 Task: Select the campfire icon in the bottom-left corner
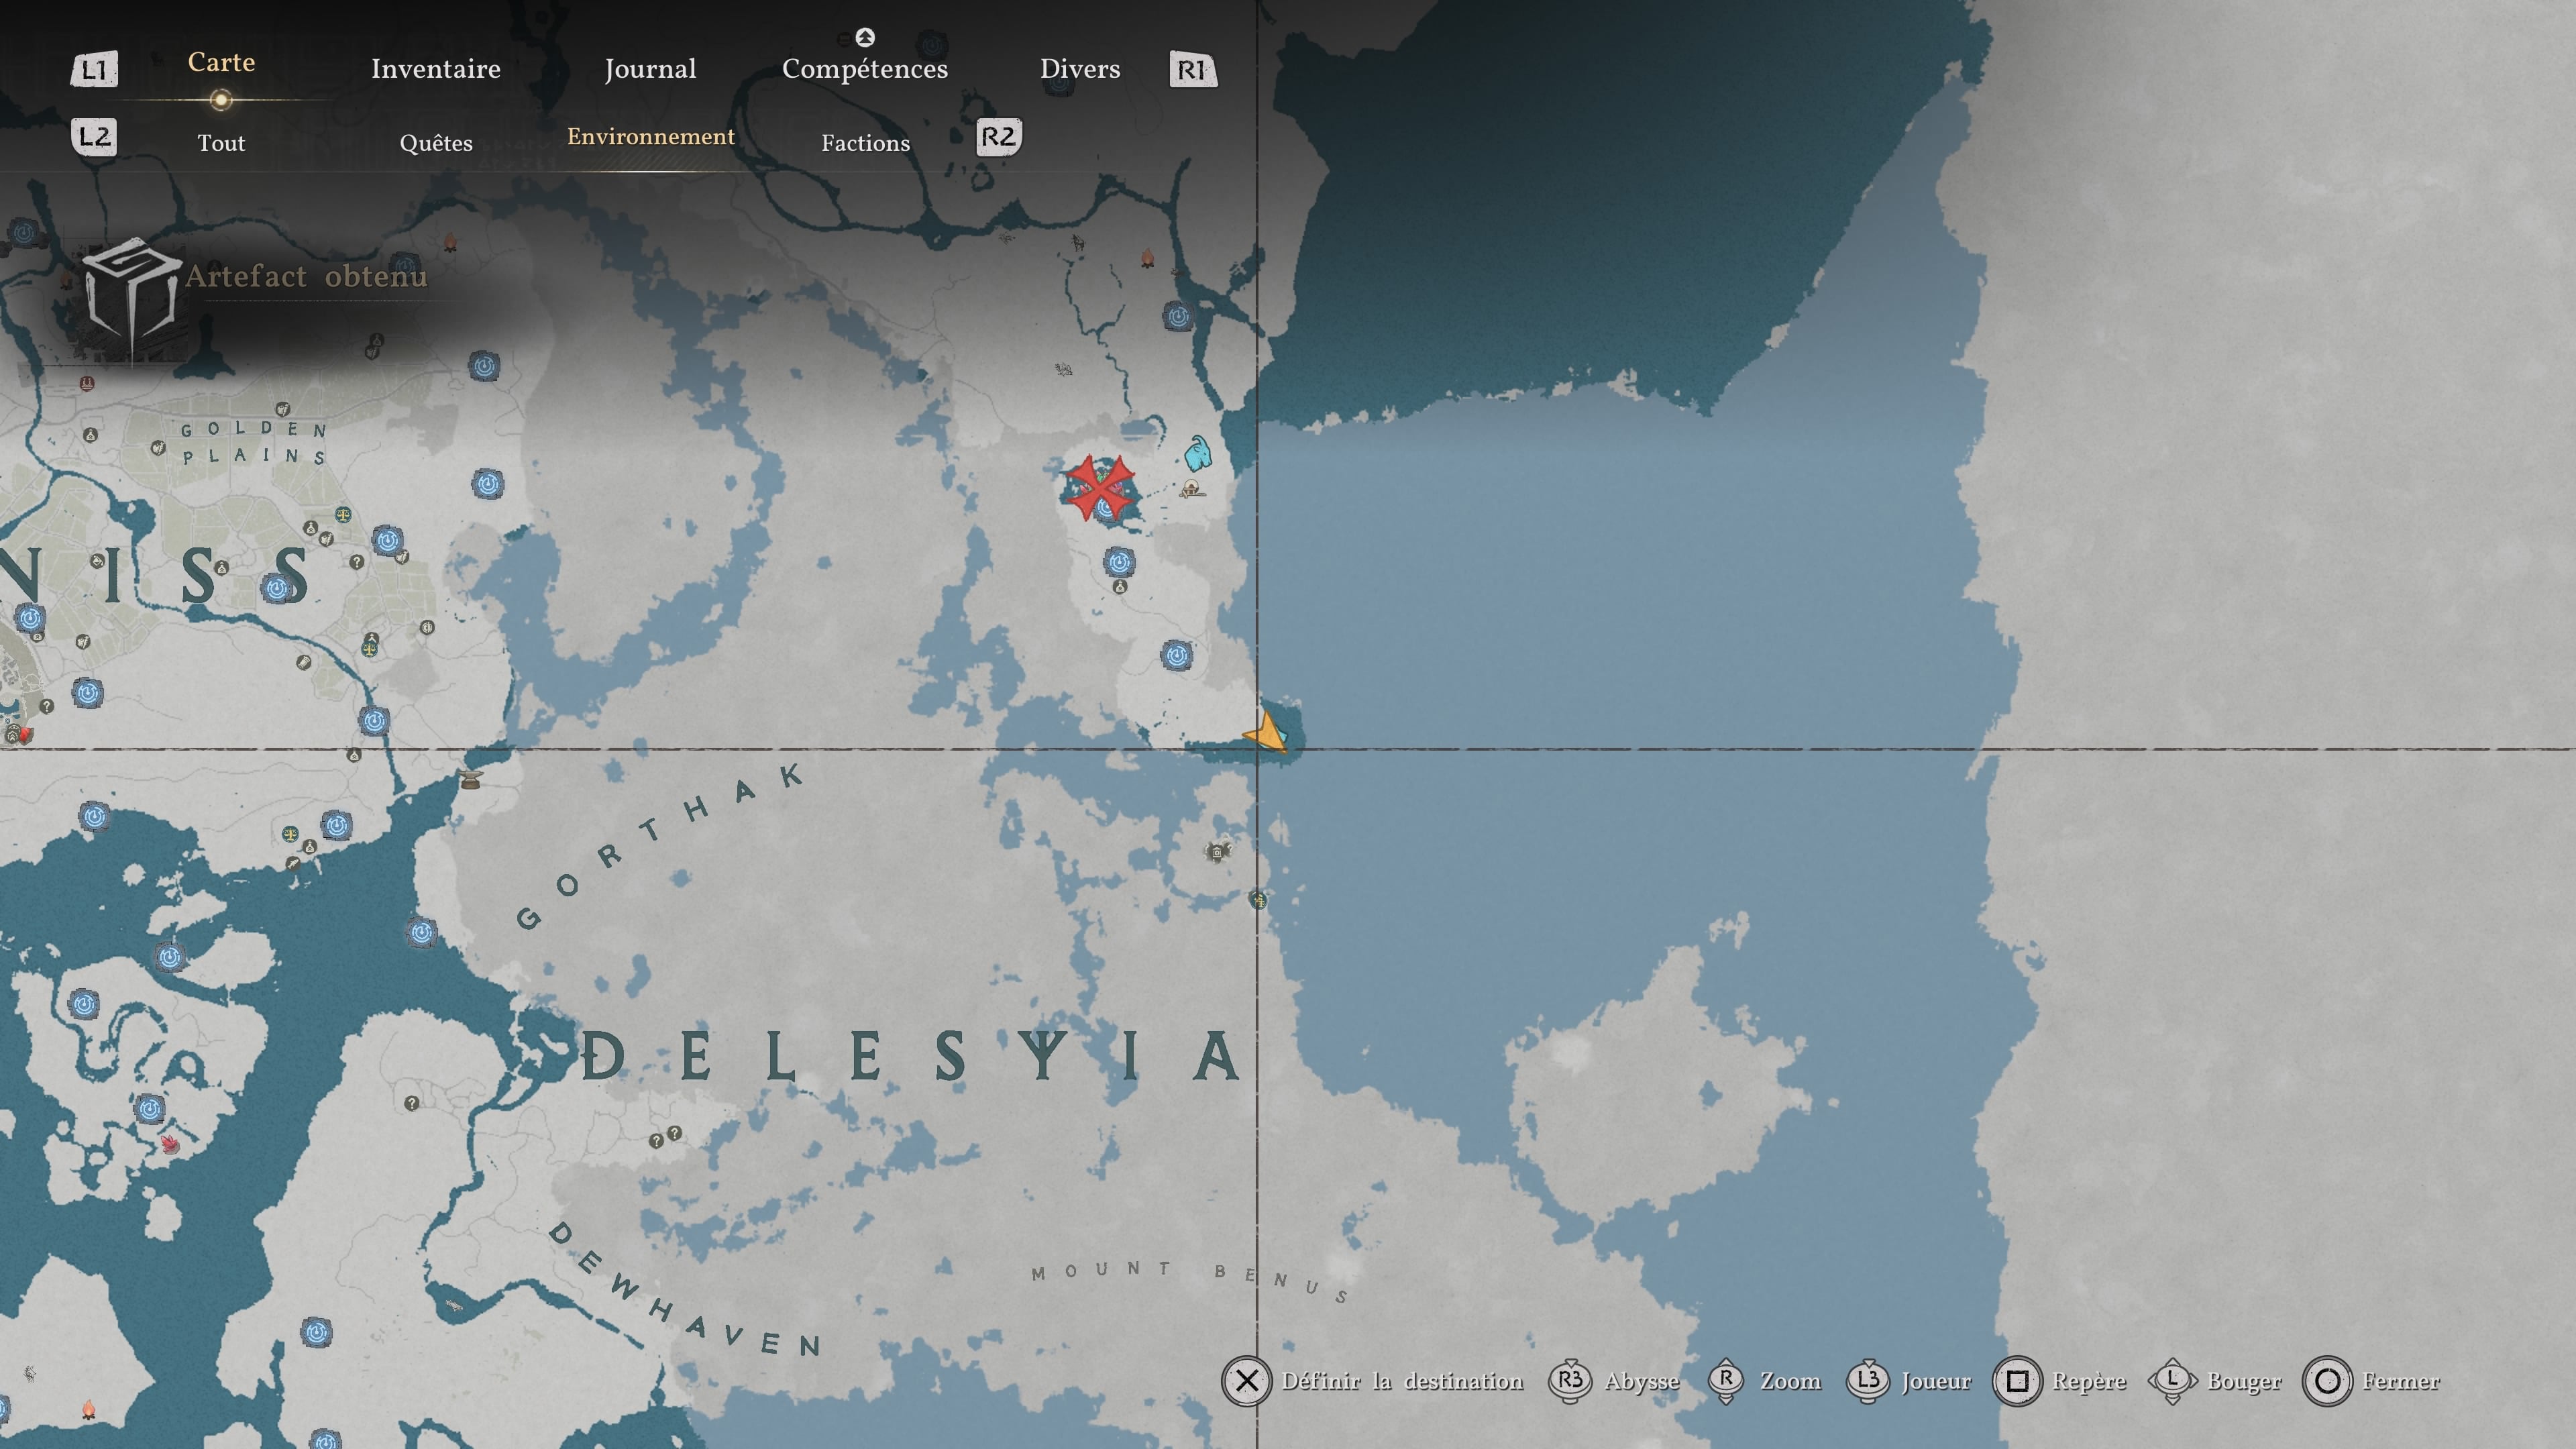point(88,1410)
